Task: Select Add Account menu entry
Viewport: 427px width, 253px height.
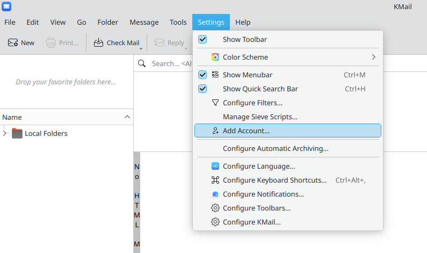Action: (x=287, y=131)
